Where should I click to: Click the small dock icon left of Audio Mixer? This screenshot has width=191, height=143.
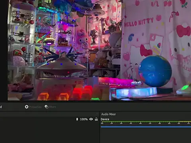pyautogui.click(x=97, y=114)
